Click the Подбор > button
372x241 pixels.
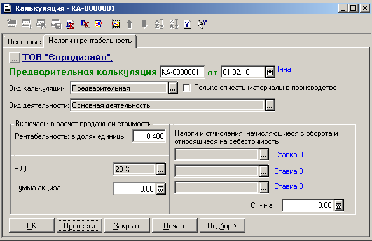pyautogui.click(x=223, y=226)
